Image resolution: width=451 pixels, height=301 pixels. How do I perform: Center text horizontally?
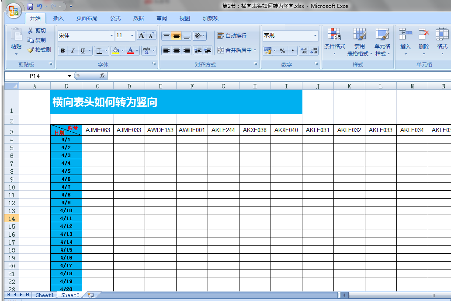176,50
